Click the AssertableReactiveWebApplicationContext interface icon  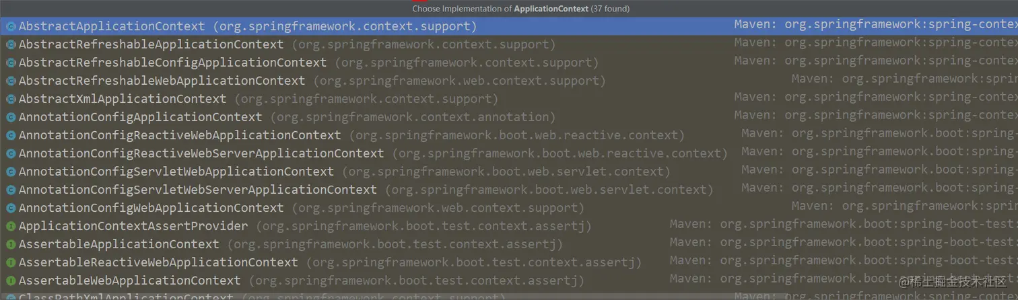(x=11, y=262)
